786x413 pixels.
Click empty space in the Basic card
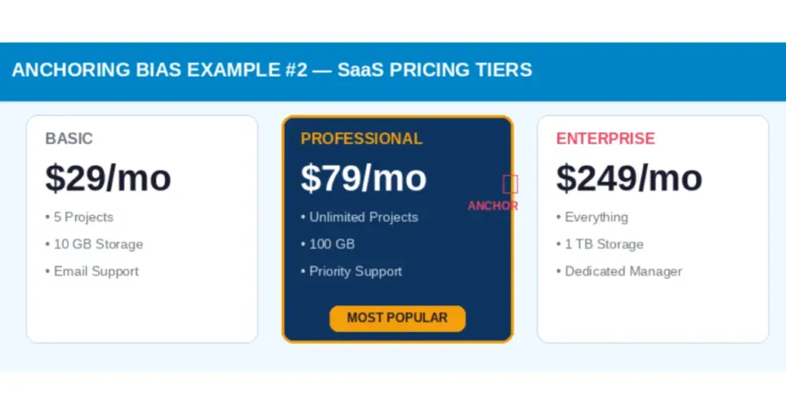[x=142, y=311]
